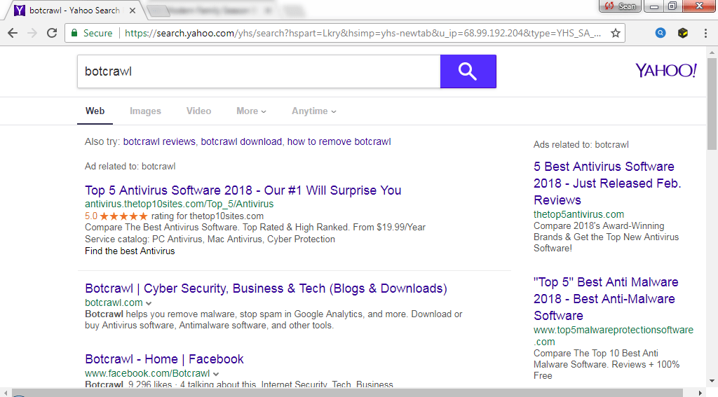Click 'Ad related to: botcrawl' label

point(130,167)
